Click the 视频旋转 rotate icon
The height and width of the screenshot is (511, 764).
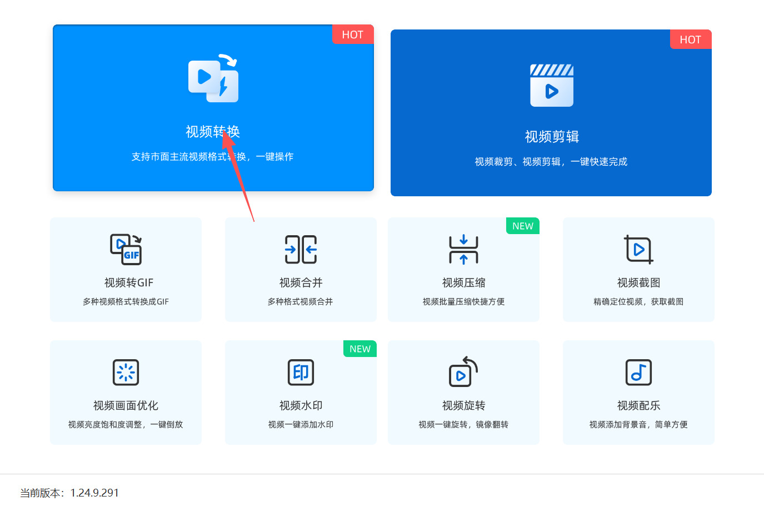tap(463, 371)
